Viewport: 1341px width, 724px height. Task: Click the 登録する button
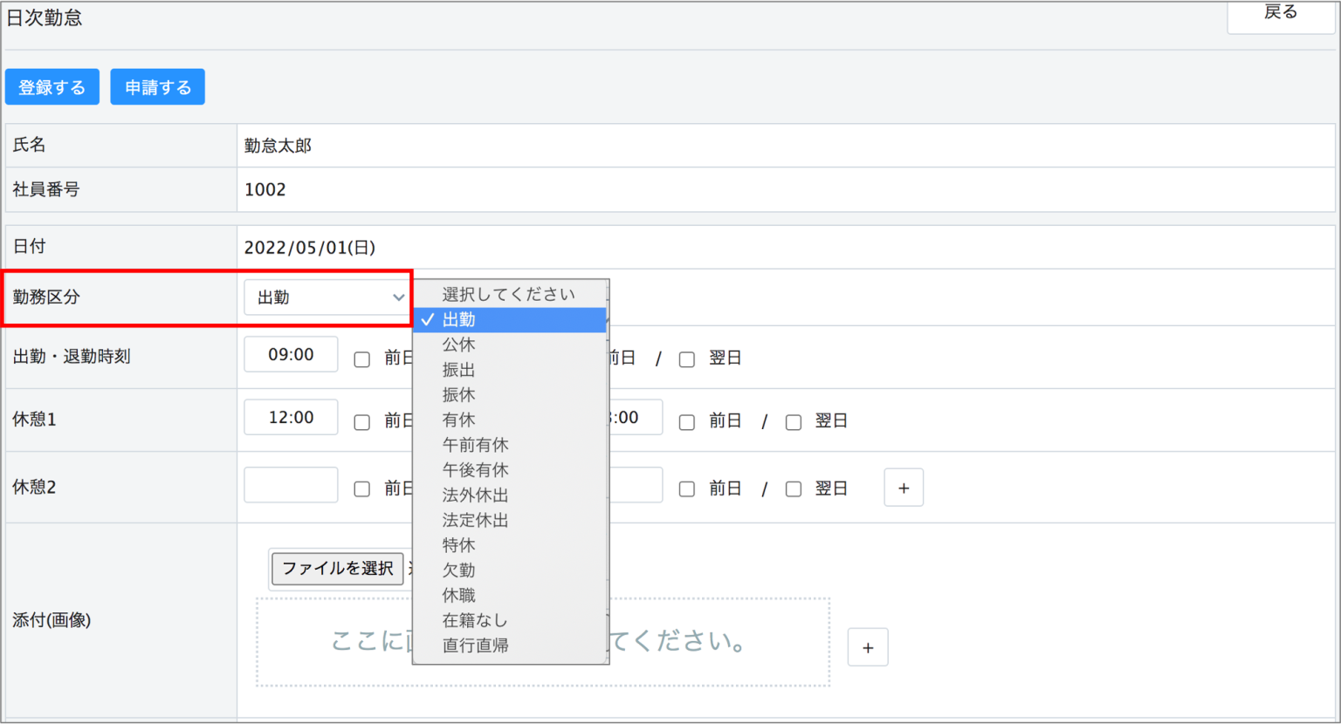pos(52,87)
